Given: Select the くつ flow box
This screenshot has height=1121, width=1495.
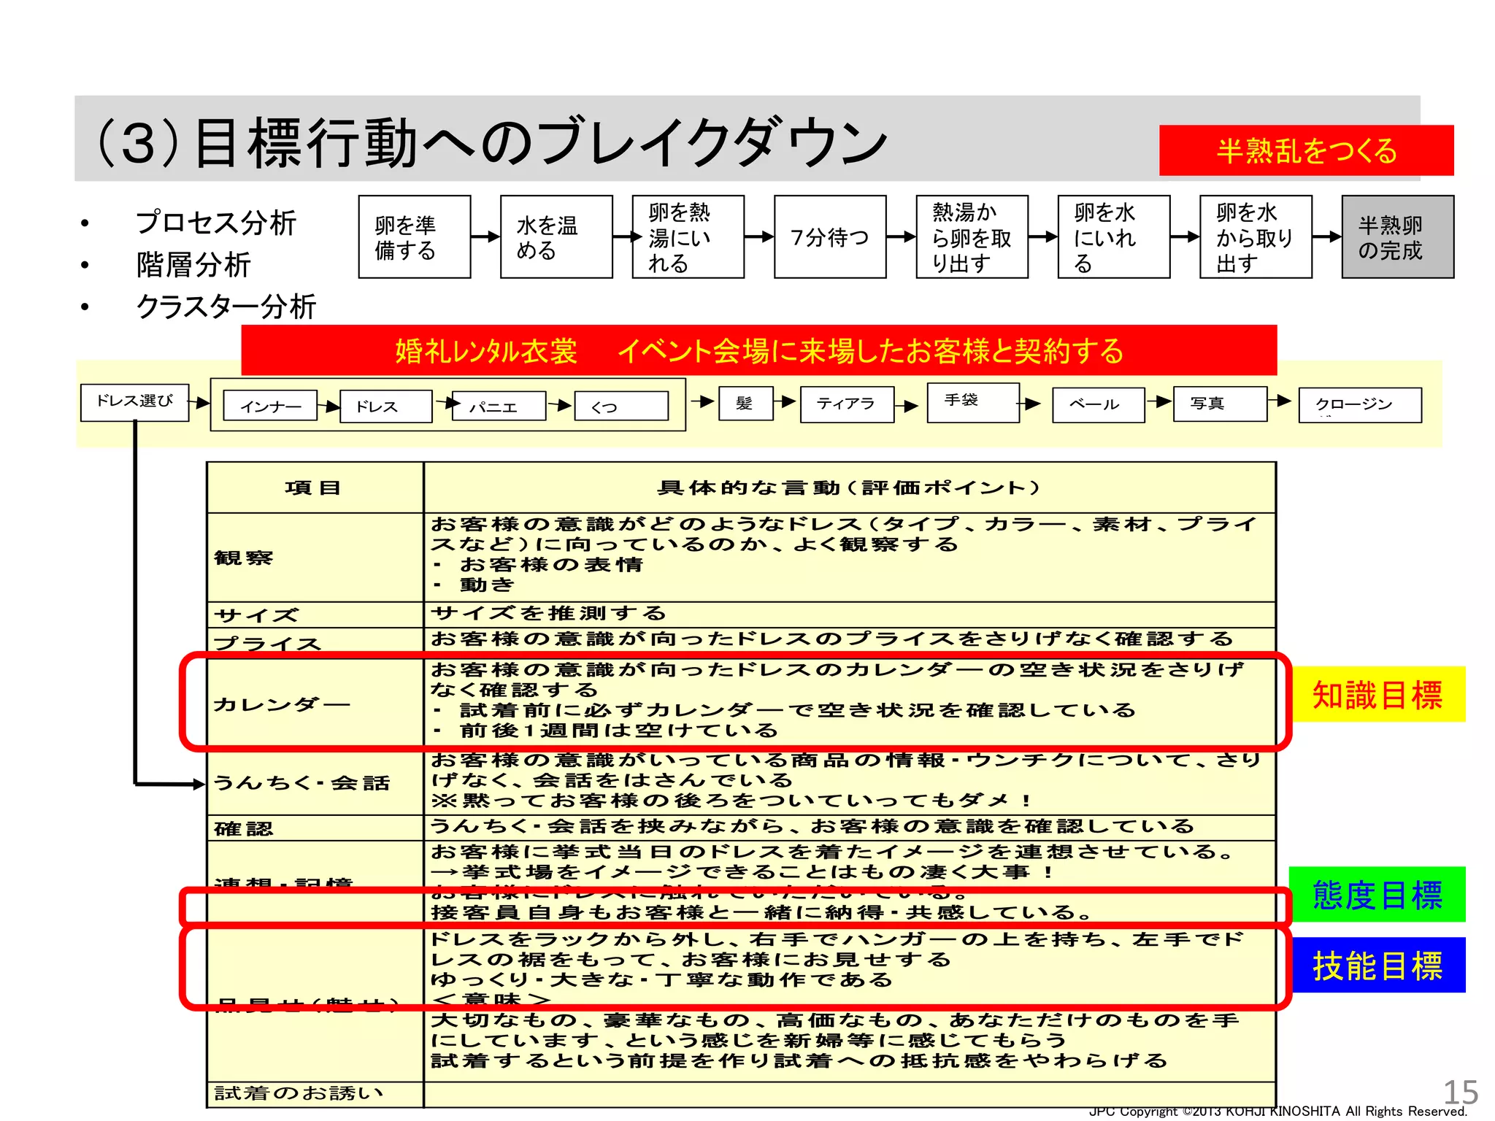Looking at the screenshot, I should 621,406.
